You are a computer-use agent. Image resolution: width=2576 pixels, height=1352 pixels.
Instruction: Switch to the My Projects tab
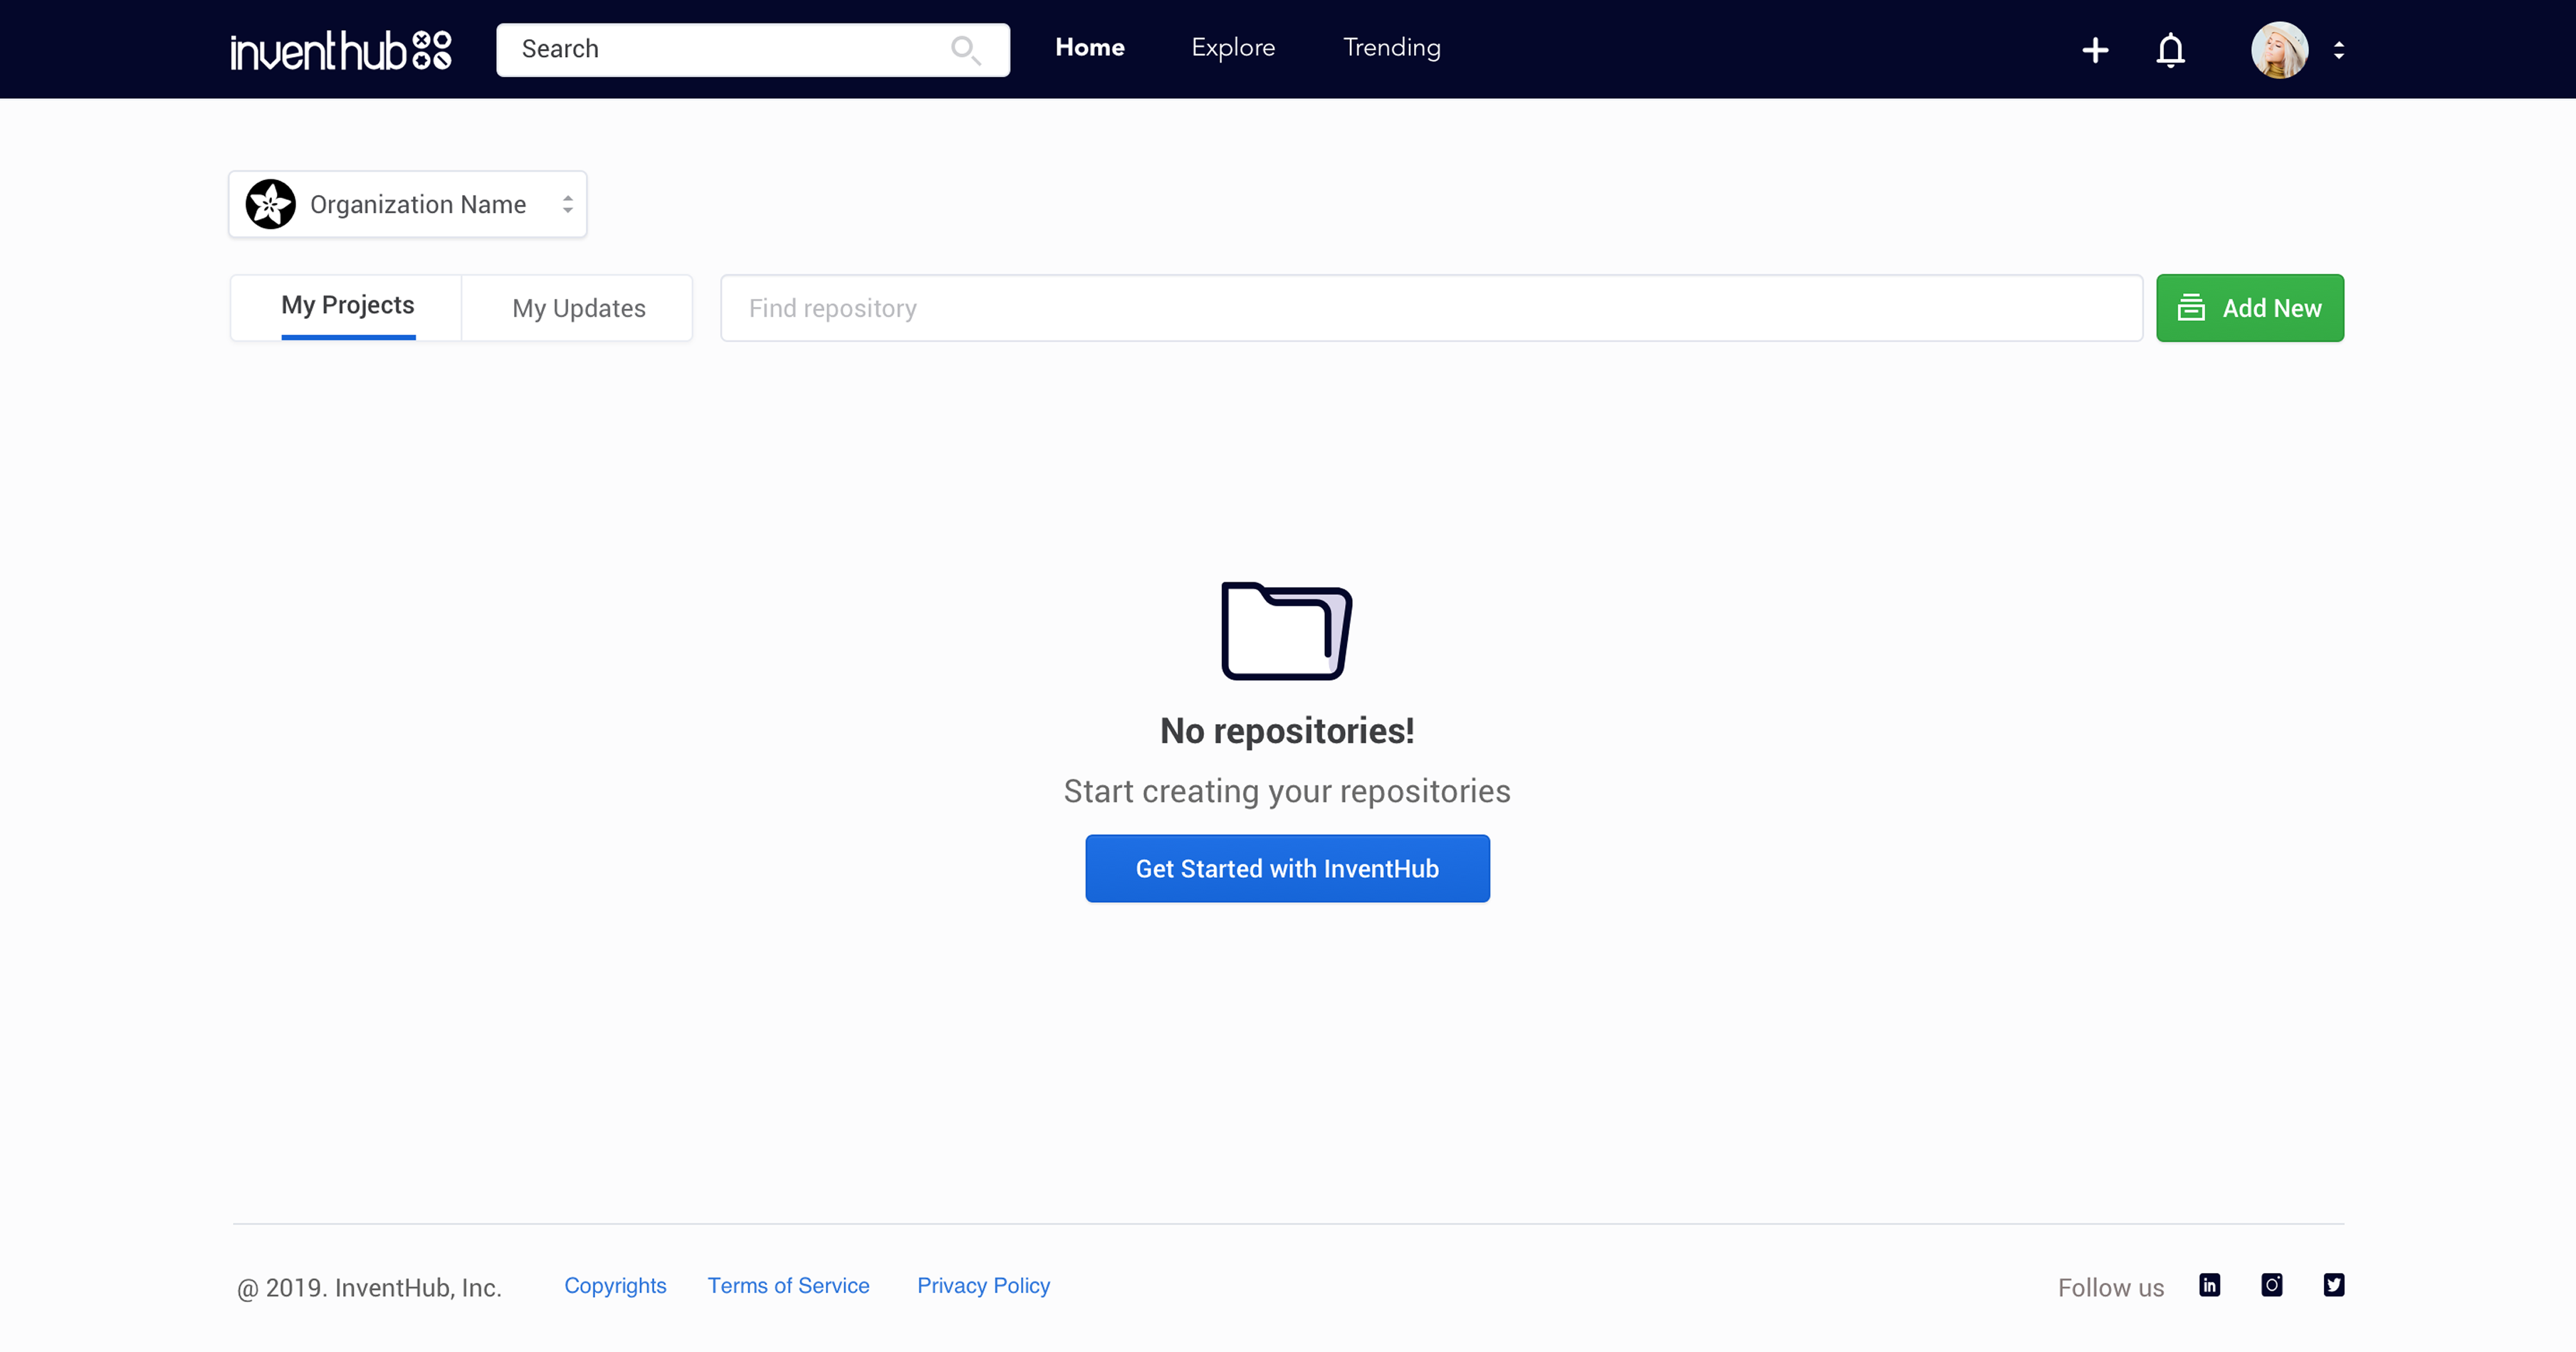coord(347,306)
